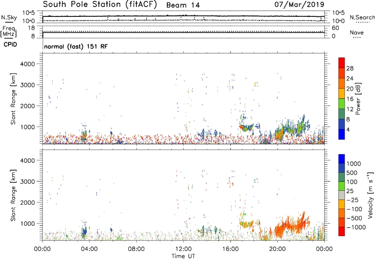
Task: Click the '500' Velocity colorbar label
Action: pyautogui.click(x=352, y=173)
